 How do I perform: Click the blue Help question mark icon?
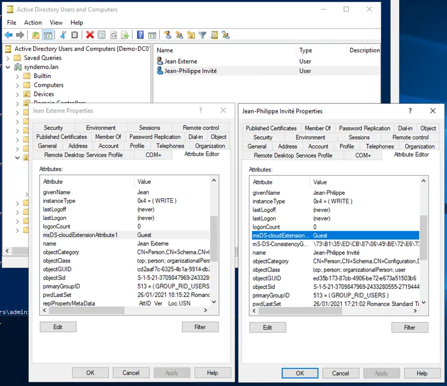pyautogui.click(x=141, y=35)
